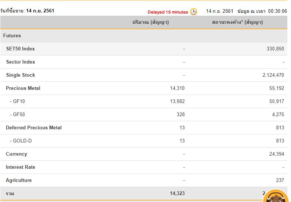Click the รวม total row label
Image resolution: width=291 pixels, height=202 pixels.
[10, 194]
